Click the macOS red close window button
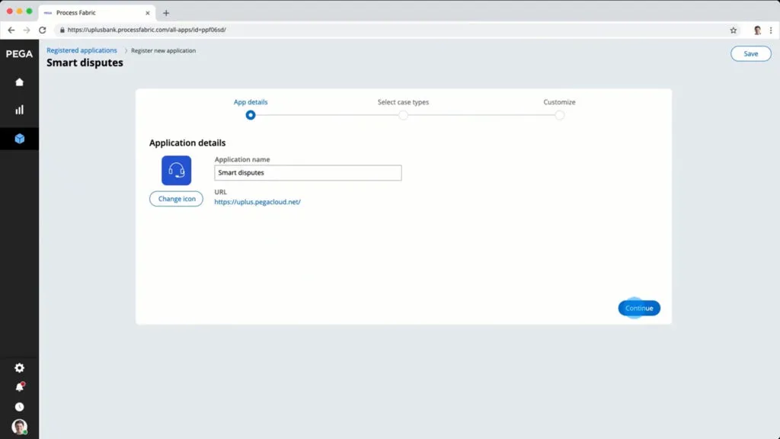This screenshot has height=439, width=780. [x=9, y=11]
